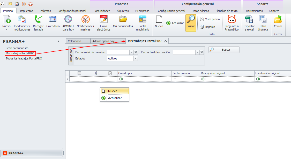291x159 pixels.
Task: Click the Fecha final de creación input
Action: click(184, 52)
